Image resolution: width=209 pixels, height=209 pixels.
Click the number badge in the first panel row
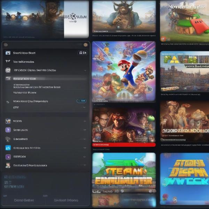coord(83,53)
